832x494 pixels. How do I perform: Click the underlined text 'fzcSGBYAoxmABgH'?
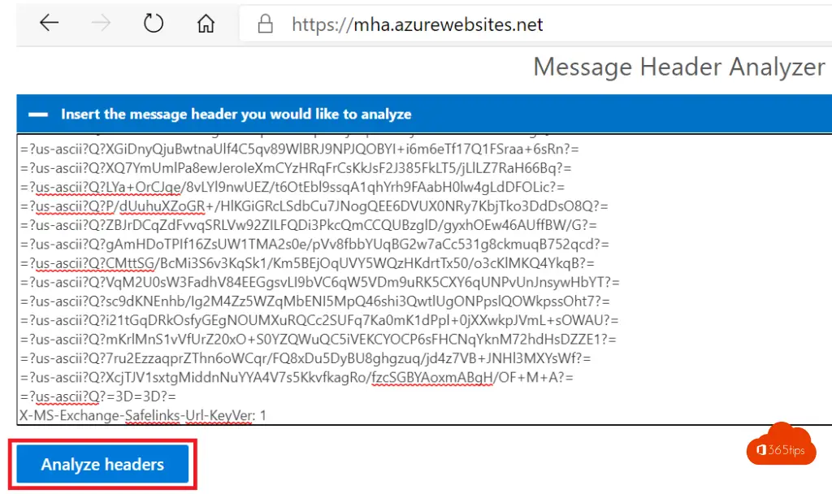432,377
